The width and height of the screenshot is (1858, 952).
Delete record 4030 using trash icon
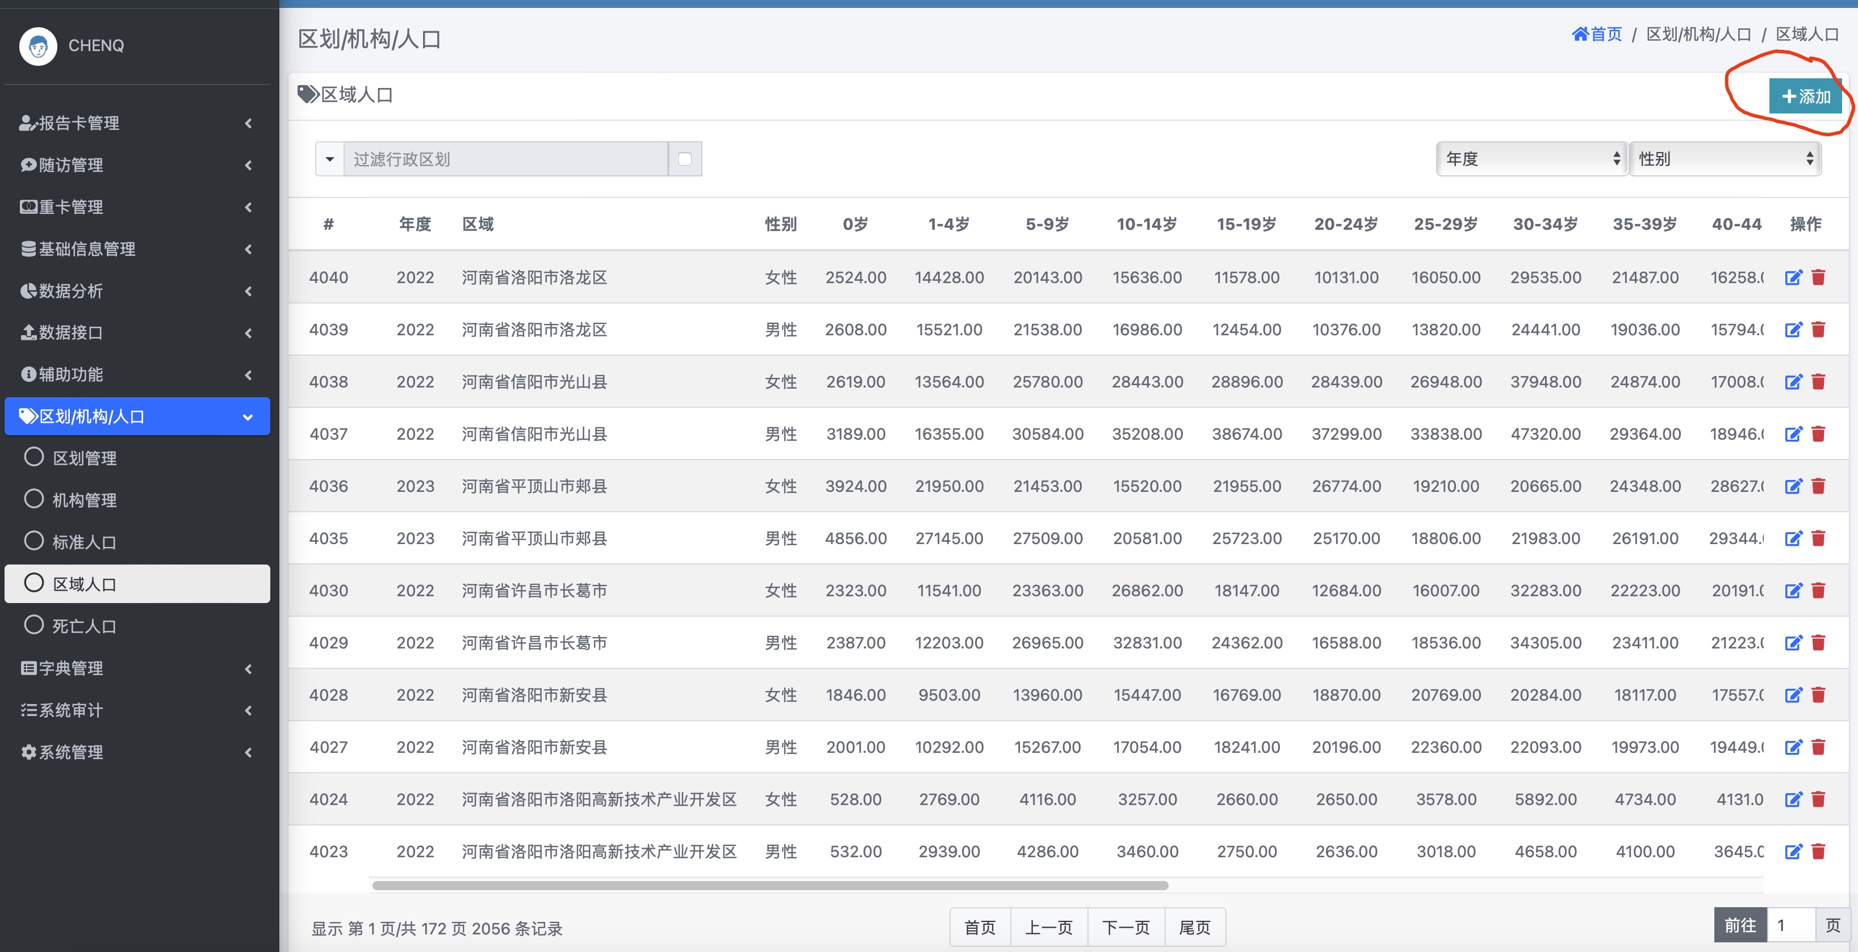pos(1818,591)
